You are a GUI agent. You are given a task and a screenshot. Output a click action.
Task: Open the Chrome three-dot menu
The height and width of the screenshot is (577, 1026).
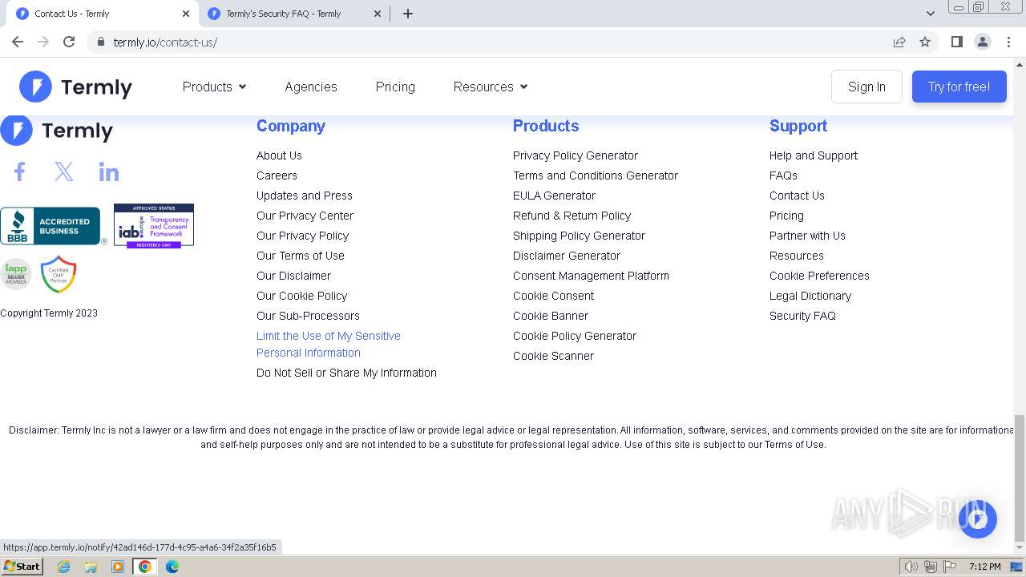point(1009,42)
